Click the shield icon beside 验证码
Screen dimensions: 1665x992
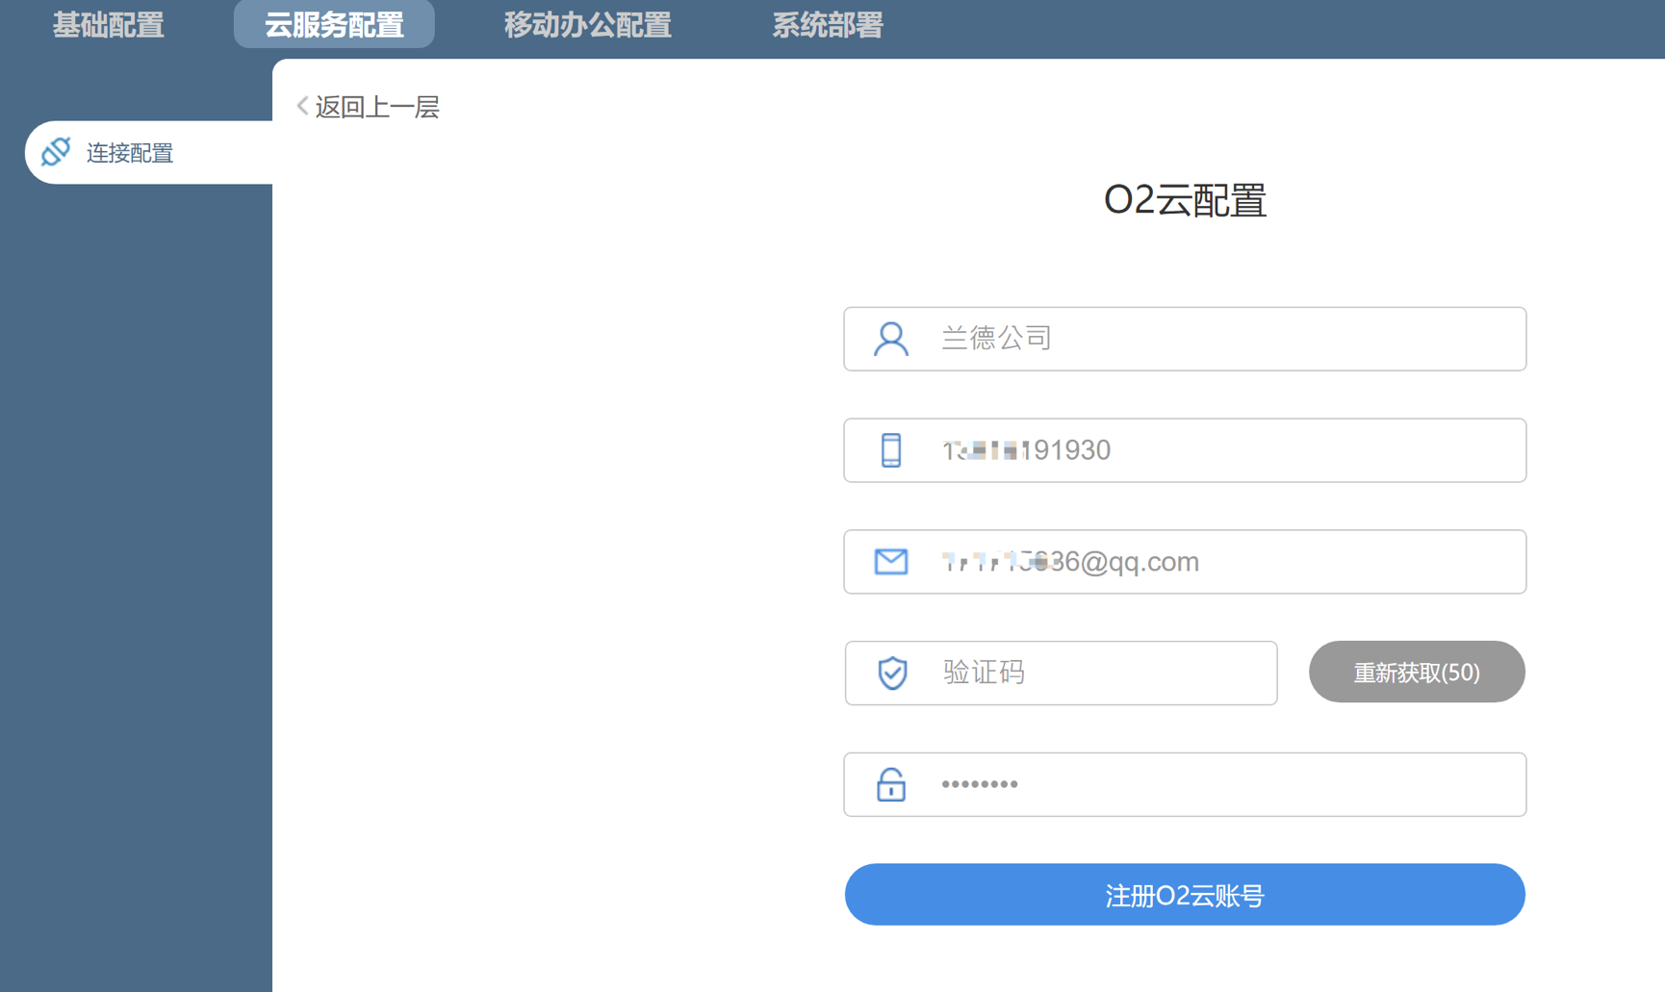coord(892,673)
